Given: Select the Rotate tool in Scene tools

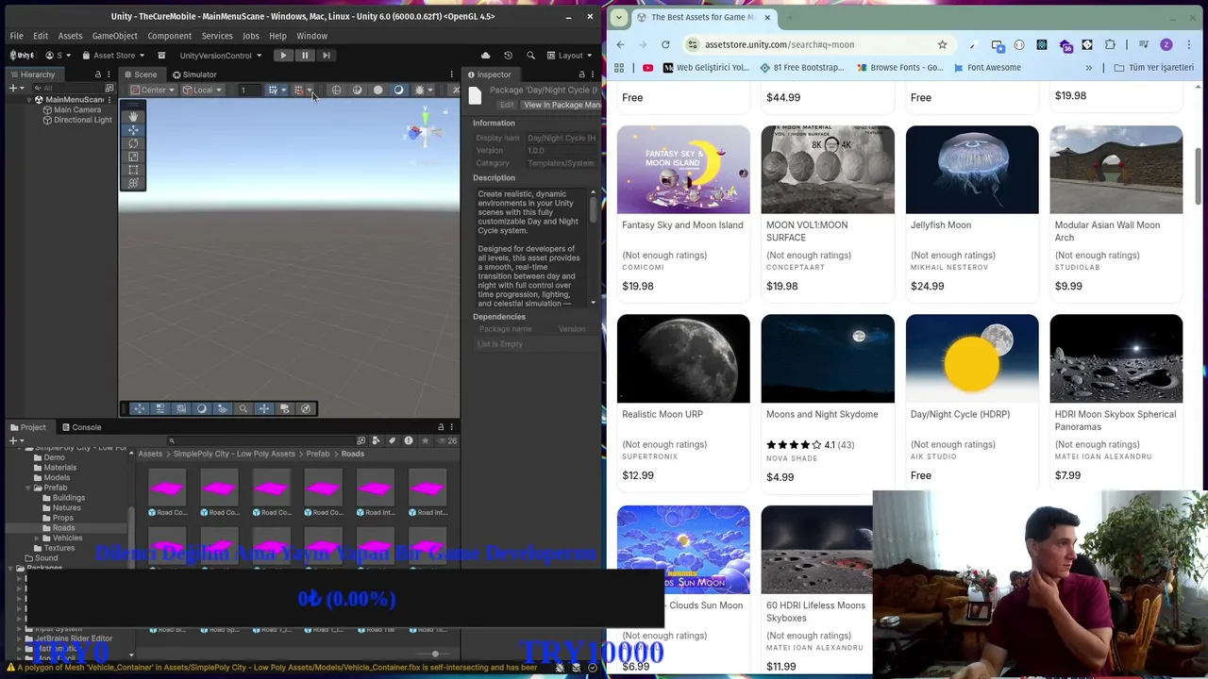Looking at the screenshot, I should pos(133,143).
